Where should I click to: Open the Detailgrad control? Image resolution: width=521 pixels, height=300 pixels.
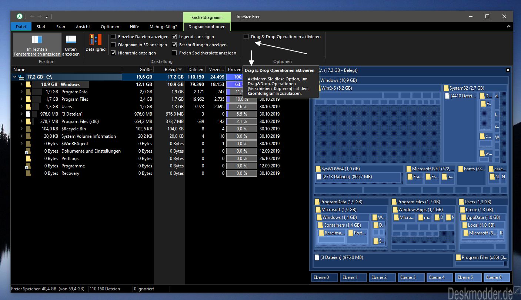(96, 43)
